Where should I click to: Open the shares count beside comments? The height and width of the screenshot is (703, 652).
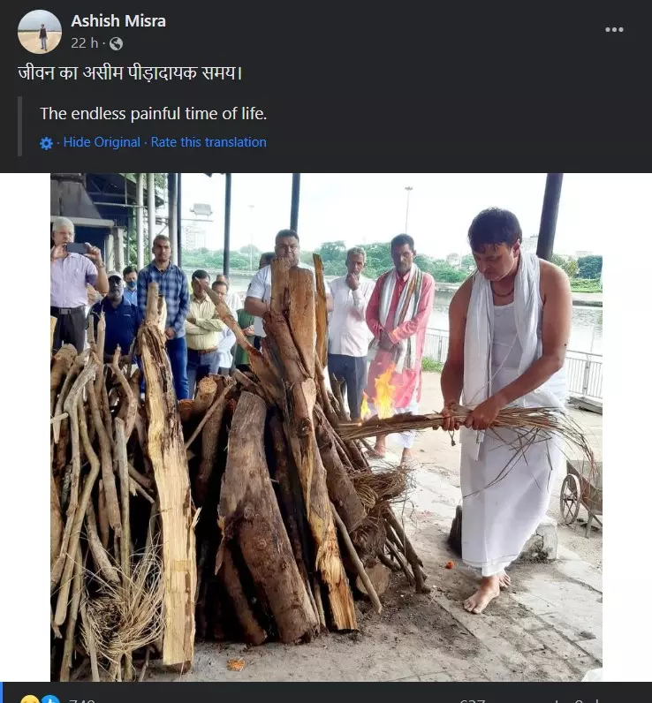tap(585, 700)
